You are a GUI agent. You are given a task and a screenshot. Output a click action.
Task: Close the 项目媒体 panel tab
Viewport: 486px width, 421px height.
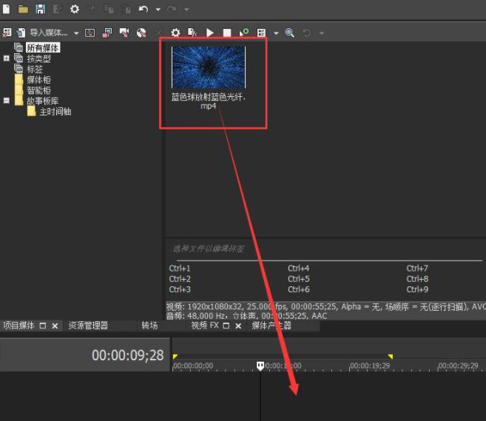pyautogui.click(x=55, y=326)
